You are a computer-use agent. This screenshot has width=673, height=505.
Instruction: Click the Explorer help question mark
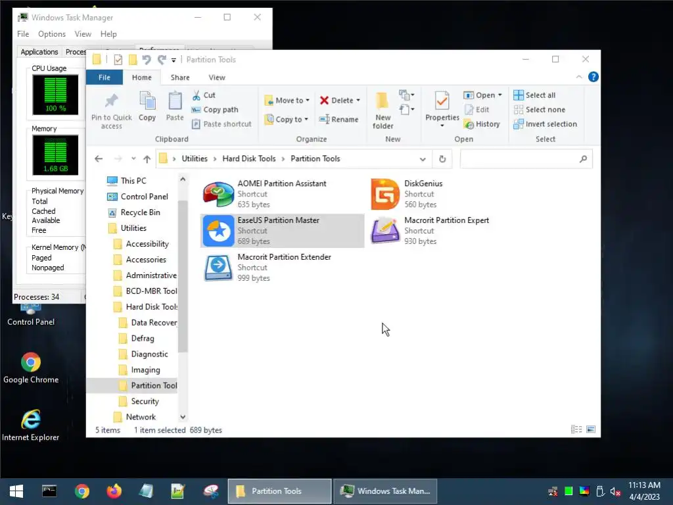coord(593,77)
